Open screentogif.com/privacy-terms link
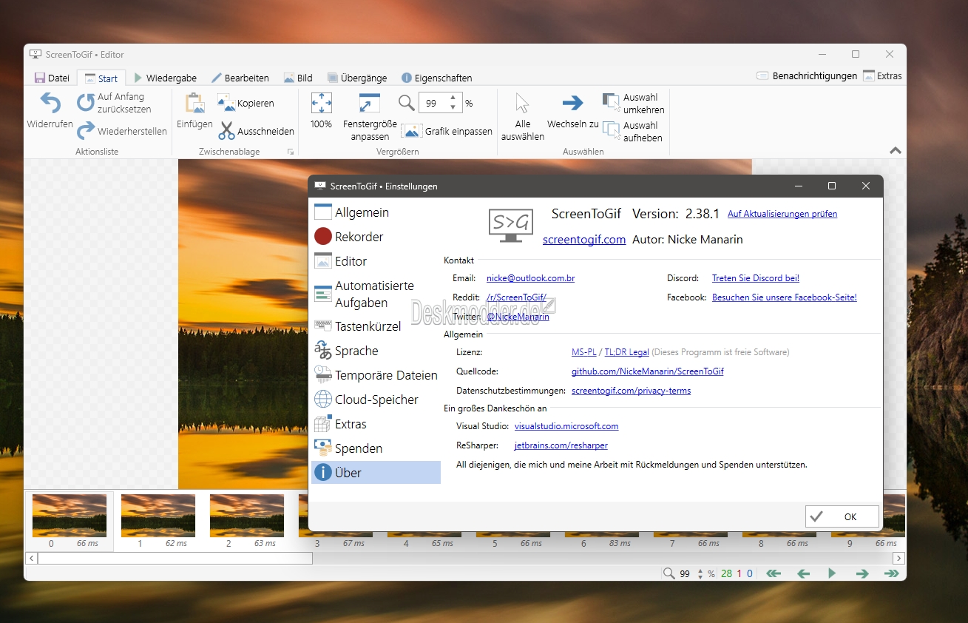The width and height of the screenshot is (968, 623). (x=631, y=391)
